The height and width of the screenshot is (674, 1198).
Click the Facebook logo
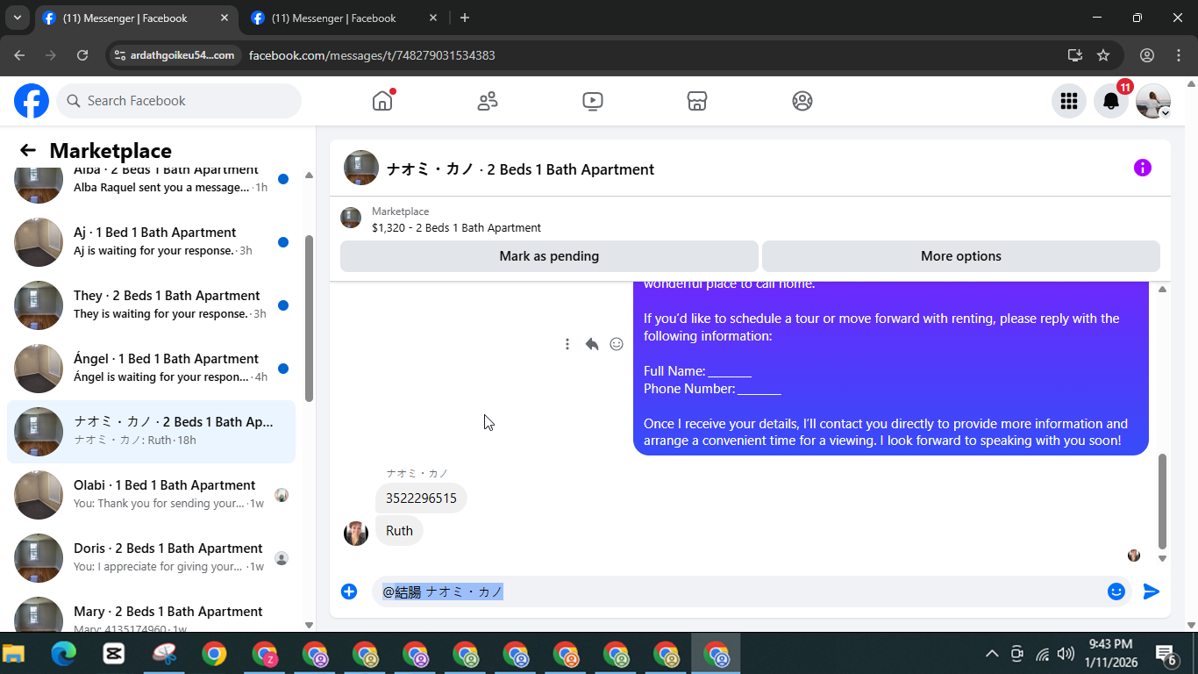[x=32, y=101]
